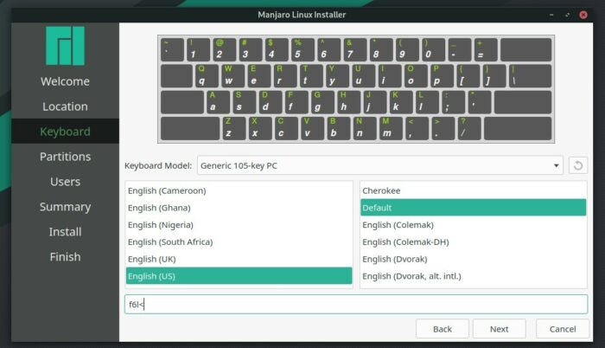Click the Cancel button
605x348 pixels.
click(x=562, y=329)
